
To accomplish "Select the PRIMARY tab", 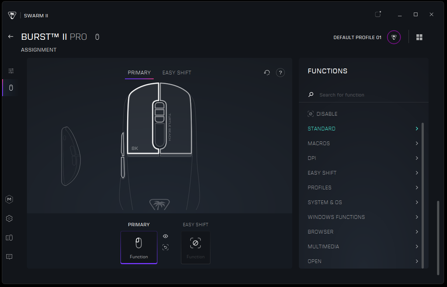I will click(139, 73).
